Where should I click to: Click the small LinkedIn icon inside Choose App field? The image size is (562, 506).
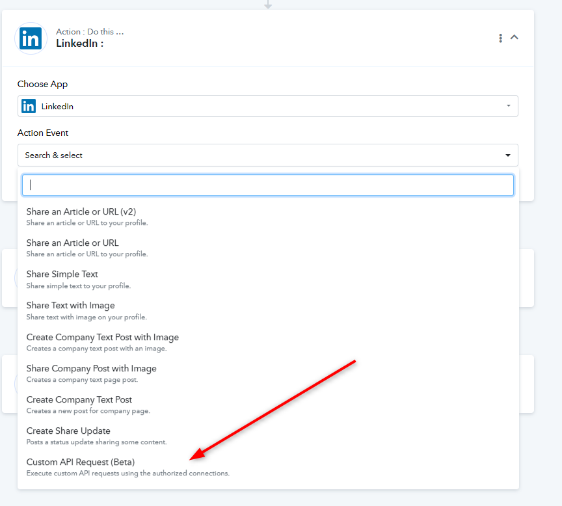(x=29, y=106)
